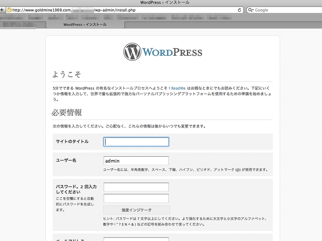Click the 強度インジケータ strength indicator box
The width and height of the screenshot is (322, 241).
pyautogui.click(x=136, y=210)
